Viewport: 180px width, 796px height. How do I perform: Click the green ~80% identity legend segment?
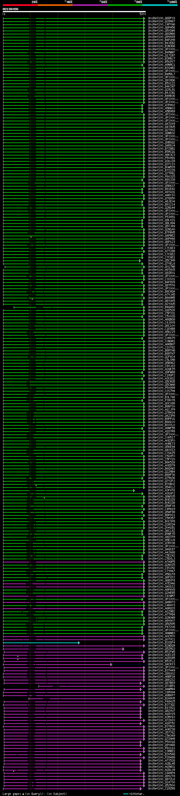[x=125, y=5]
